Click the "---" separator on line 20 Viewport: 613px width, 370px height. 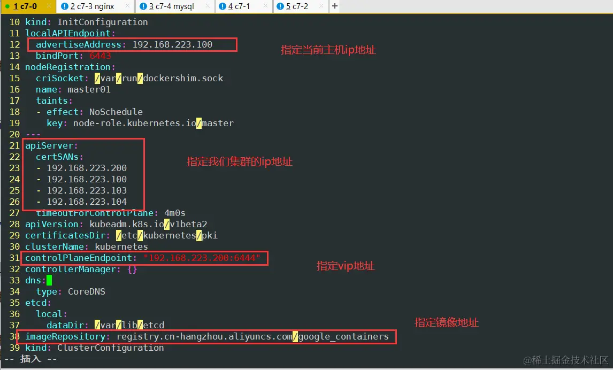[33, 135]
